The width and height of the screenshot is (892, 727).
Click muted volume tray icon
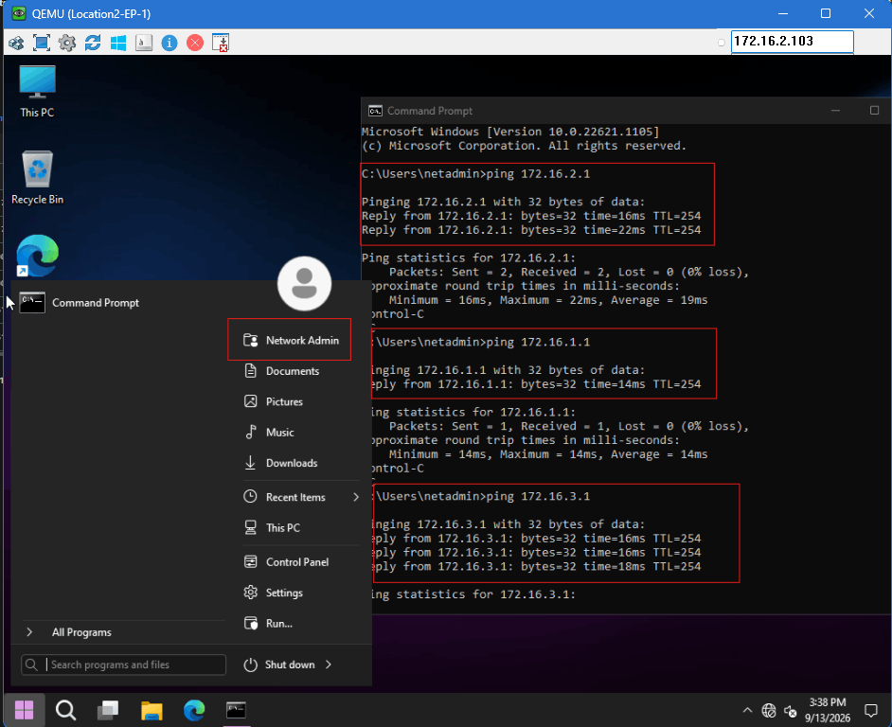(x=791, y=710)
